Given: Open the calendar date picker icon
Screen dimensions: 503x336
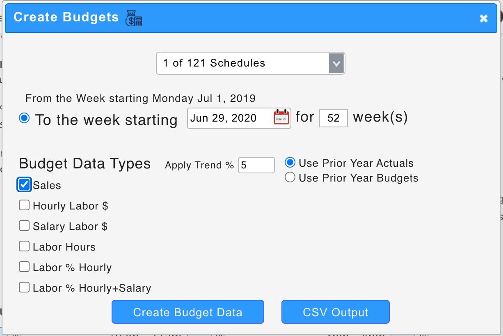Looking at the screenshot, I should coord(281,118).
